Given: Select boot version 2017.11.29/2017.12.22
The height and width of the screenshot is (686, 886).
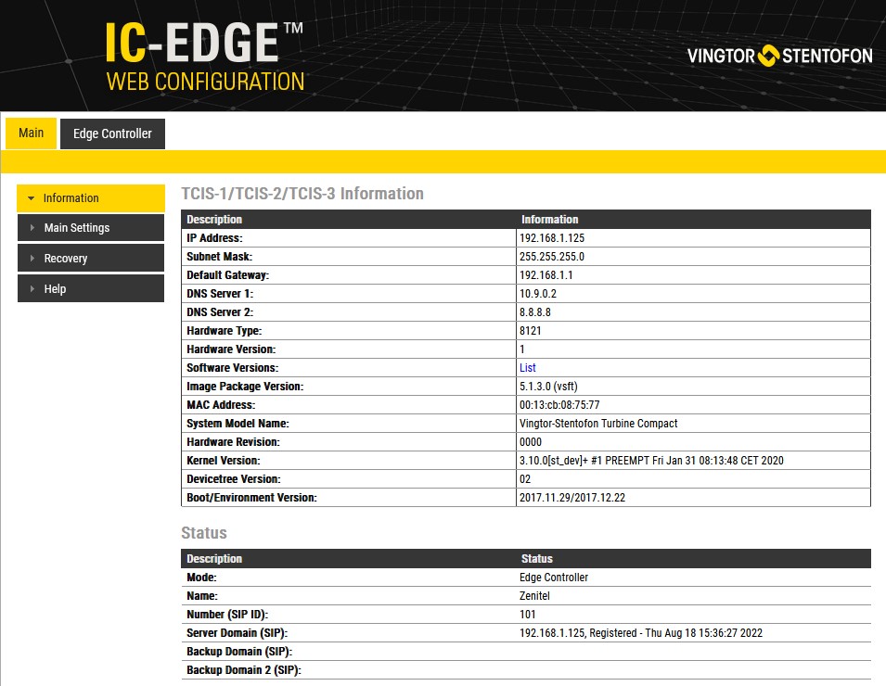Looking at the screenshot, I should pyautogui.click(x=571, y=498).
